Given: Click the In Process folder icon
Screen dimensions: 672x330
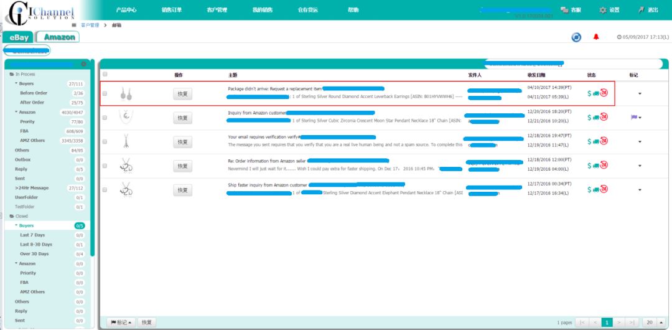Looking at the screenshot, I should coord(12,74).
